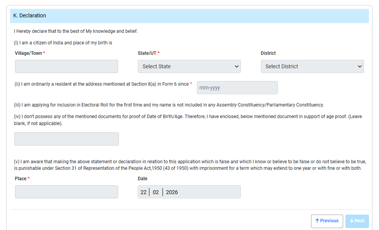The height and width of the screenshot is (230, 379).
Task: Click the mm-yyyy resident since field
Action: click(x=237, y=88)
